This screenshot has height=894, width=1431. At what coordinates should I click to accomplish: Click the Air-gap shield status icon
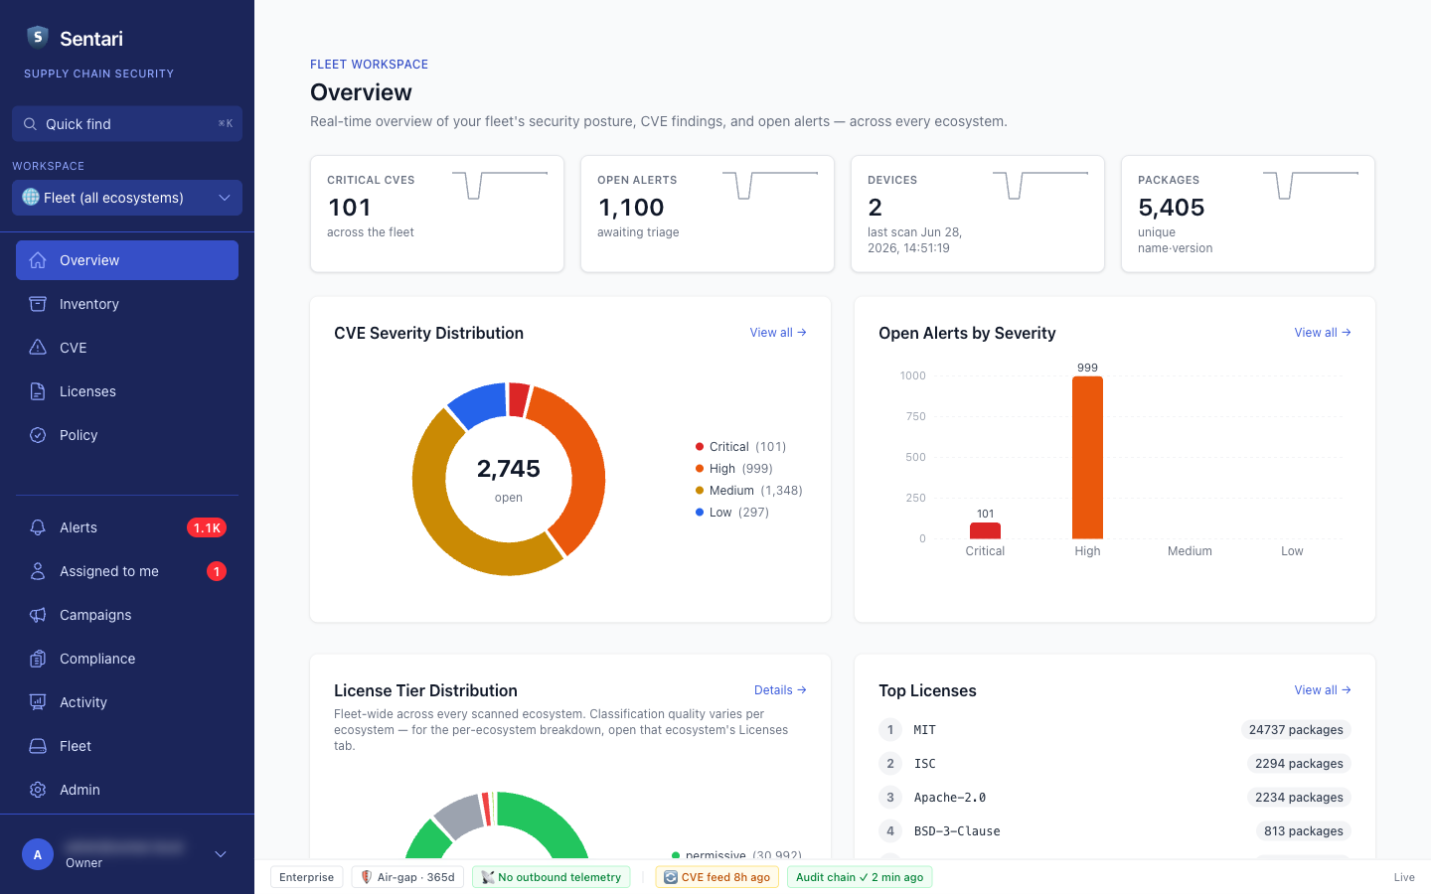point(366,877)
